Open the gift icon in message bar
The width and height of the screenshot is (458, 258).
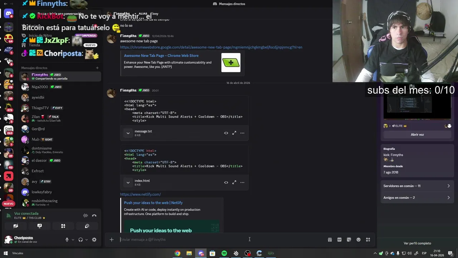tap(330, 240)
